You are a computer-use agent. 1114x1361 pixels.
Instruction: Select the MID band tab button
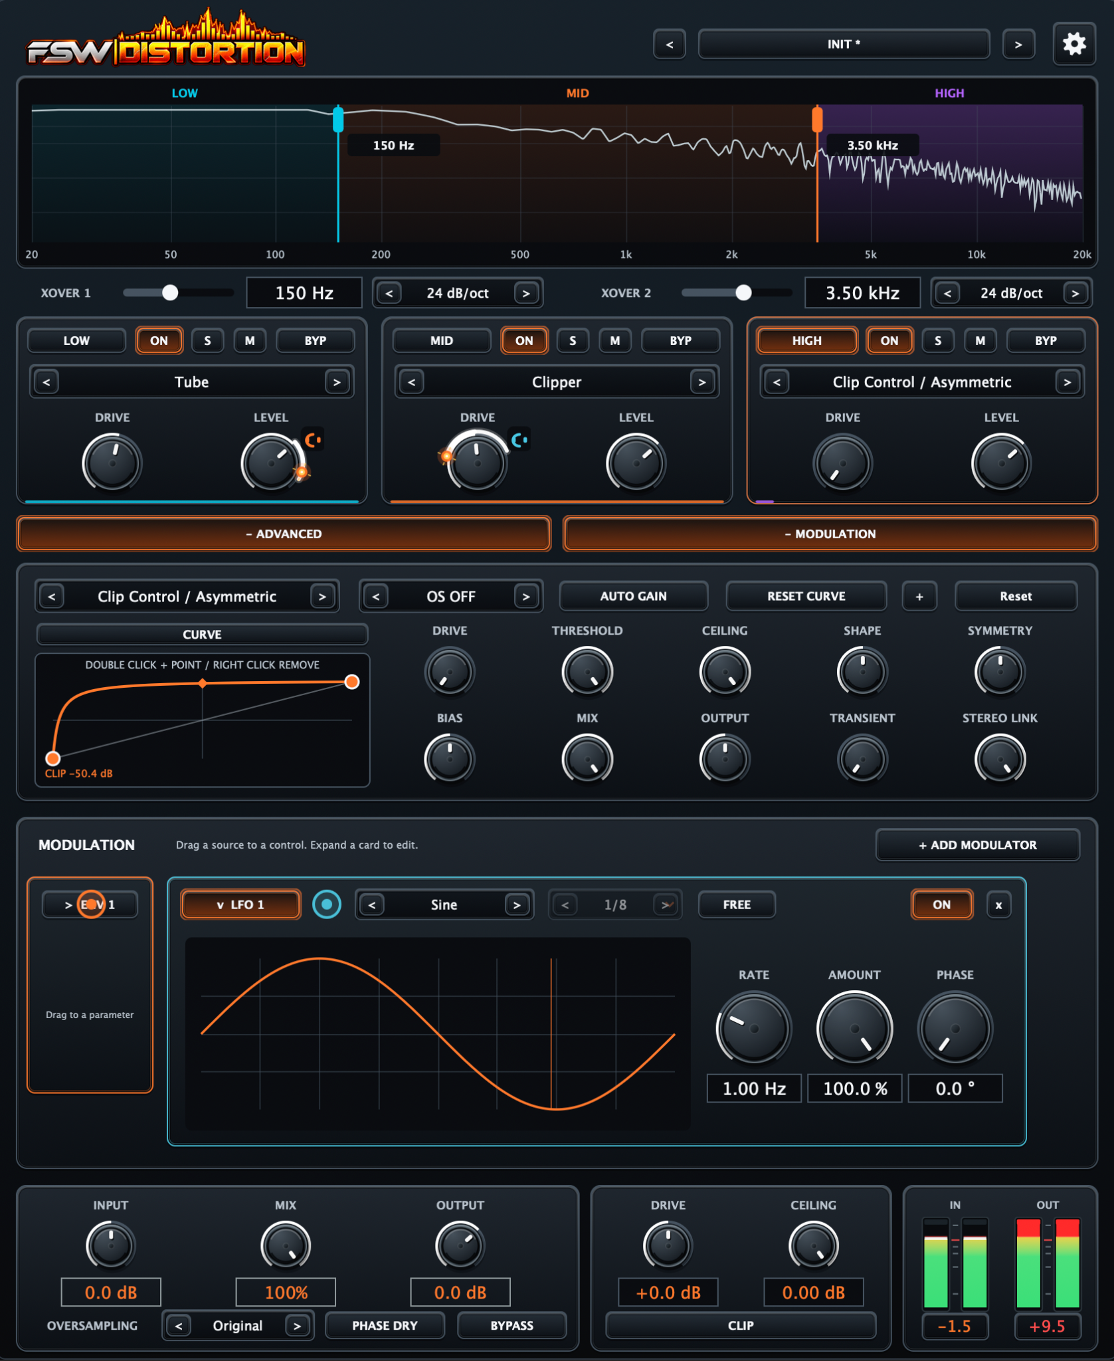[441, 340]
